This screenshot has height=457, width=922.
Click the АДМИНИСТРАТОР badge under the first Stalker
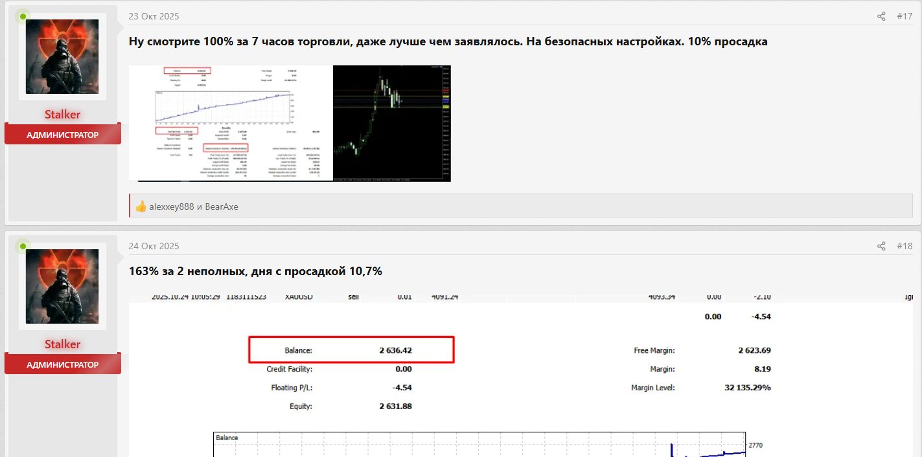pyautogui.click(x=62, y=134)
